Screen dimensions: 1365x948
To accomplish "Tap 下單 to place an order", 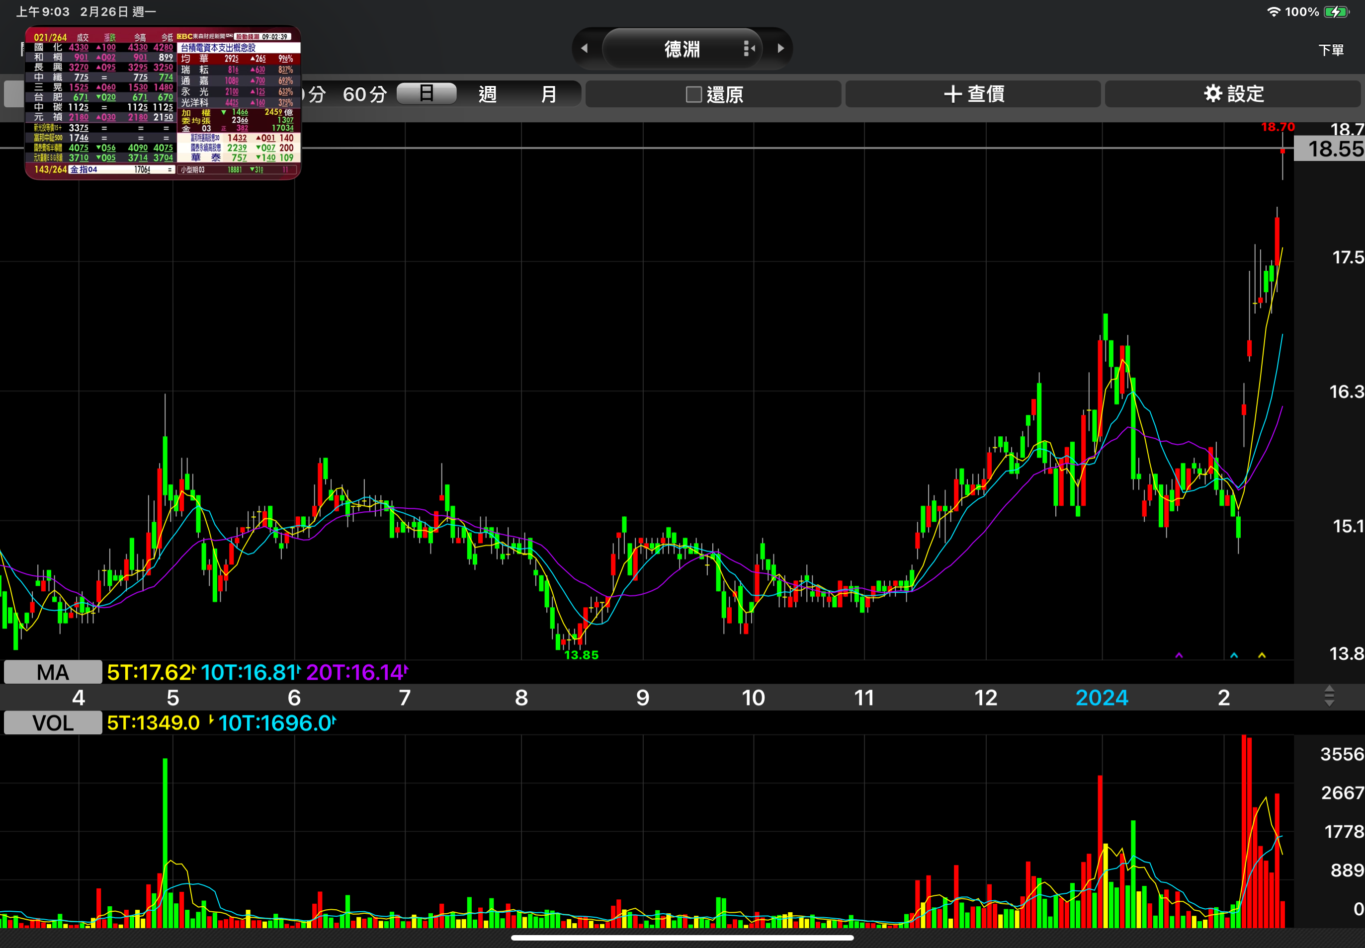I will (x=1331, y=50).
